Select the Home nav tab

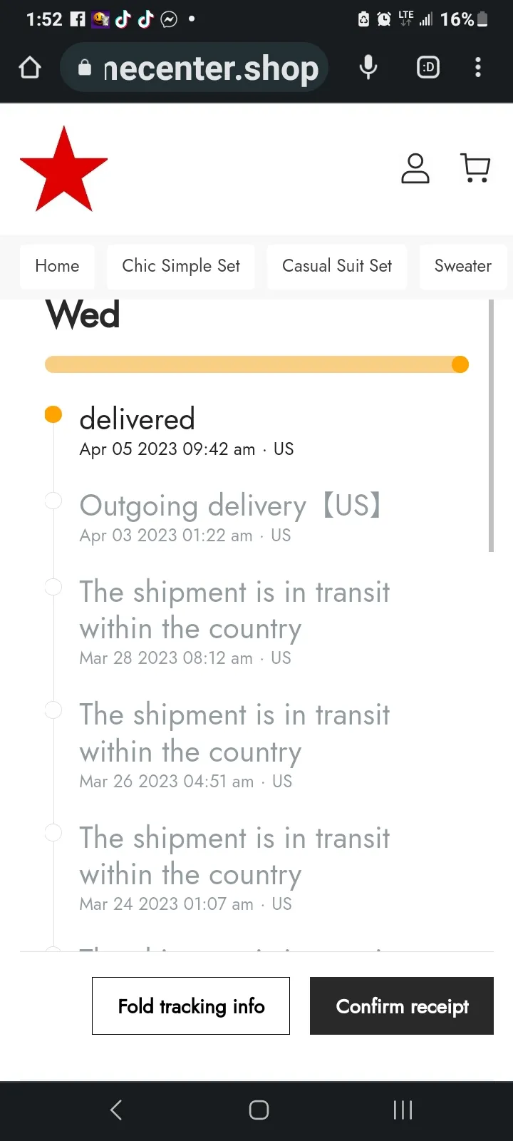[57, 266]
